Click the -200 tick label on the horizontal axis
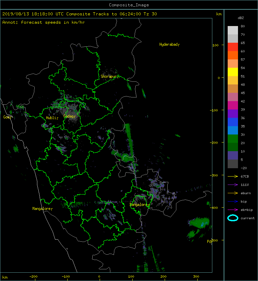 [x=33, y=277]
